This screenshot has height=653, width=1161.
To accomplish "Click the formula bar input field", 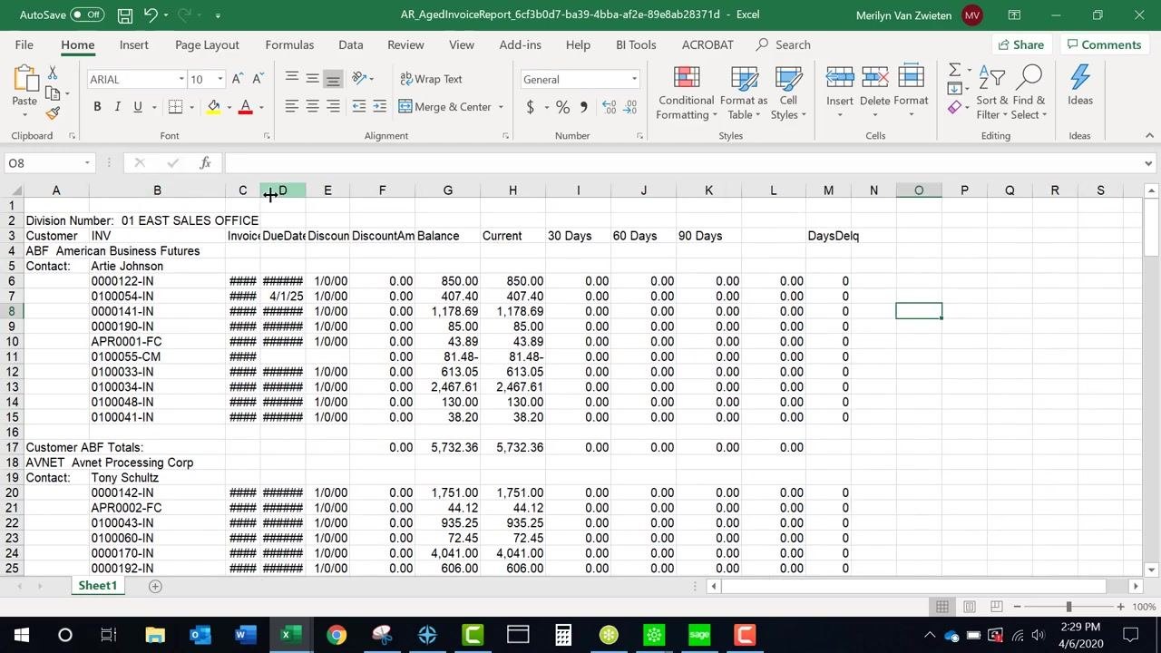I will point(685,163).
